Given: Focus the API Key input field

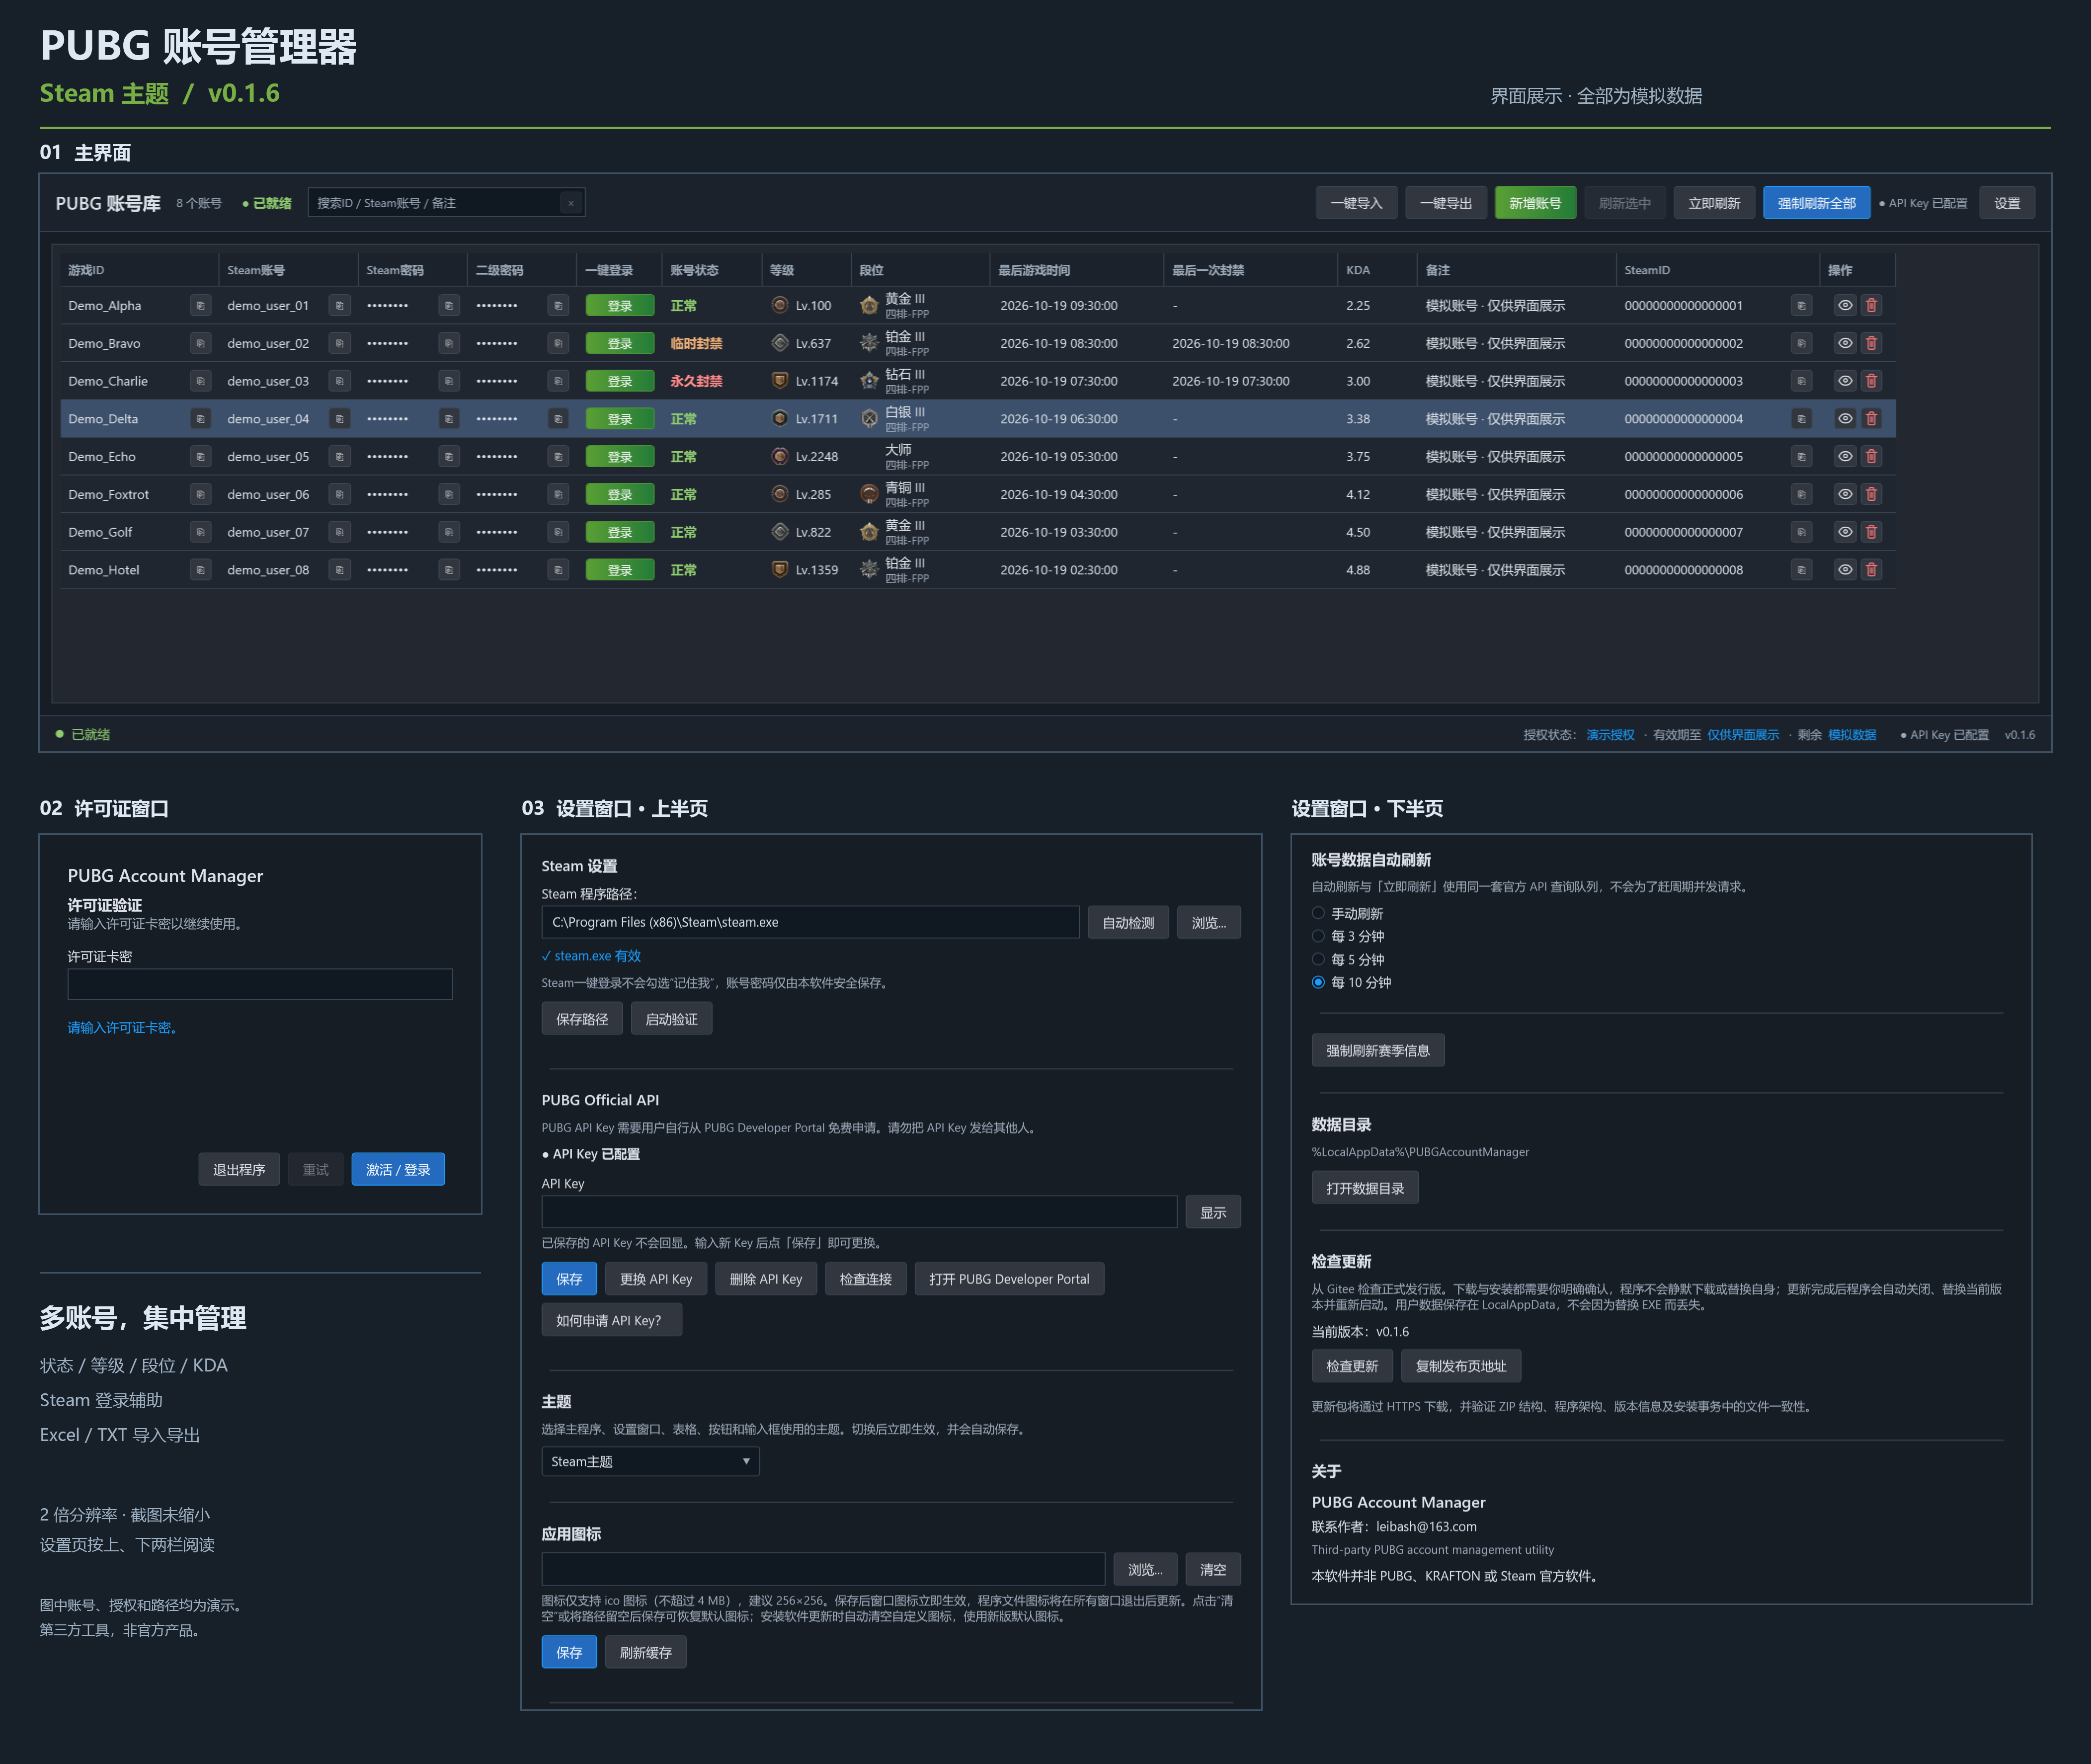Looking at the screenshot, I should pyautogui.click(x=859, y=1213).
